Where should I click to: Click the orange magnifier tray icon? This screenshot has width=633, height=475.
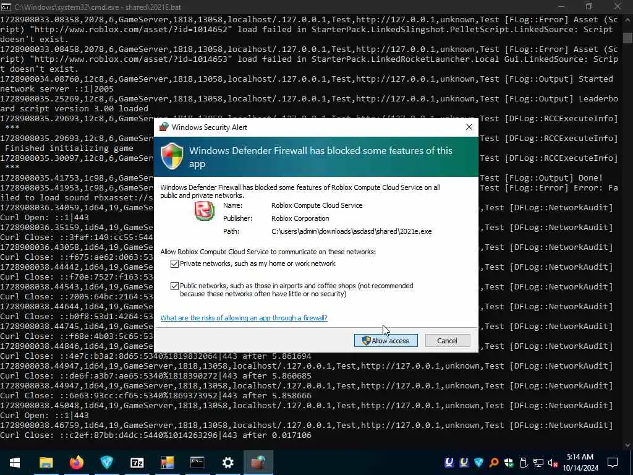(494, 463)
